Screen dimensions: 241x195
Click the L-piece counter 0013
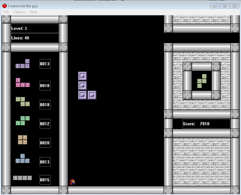[45, 64]
